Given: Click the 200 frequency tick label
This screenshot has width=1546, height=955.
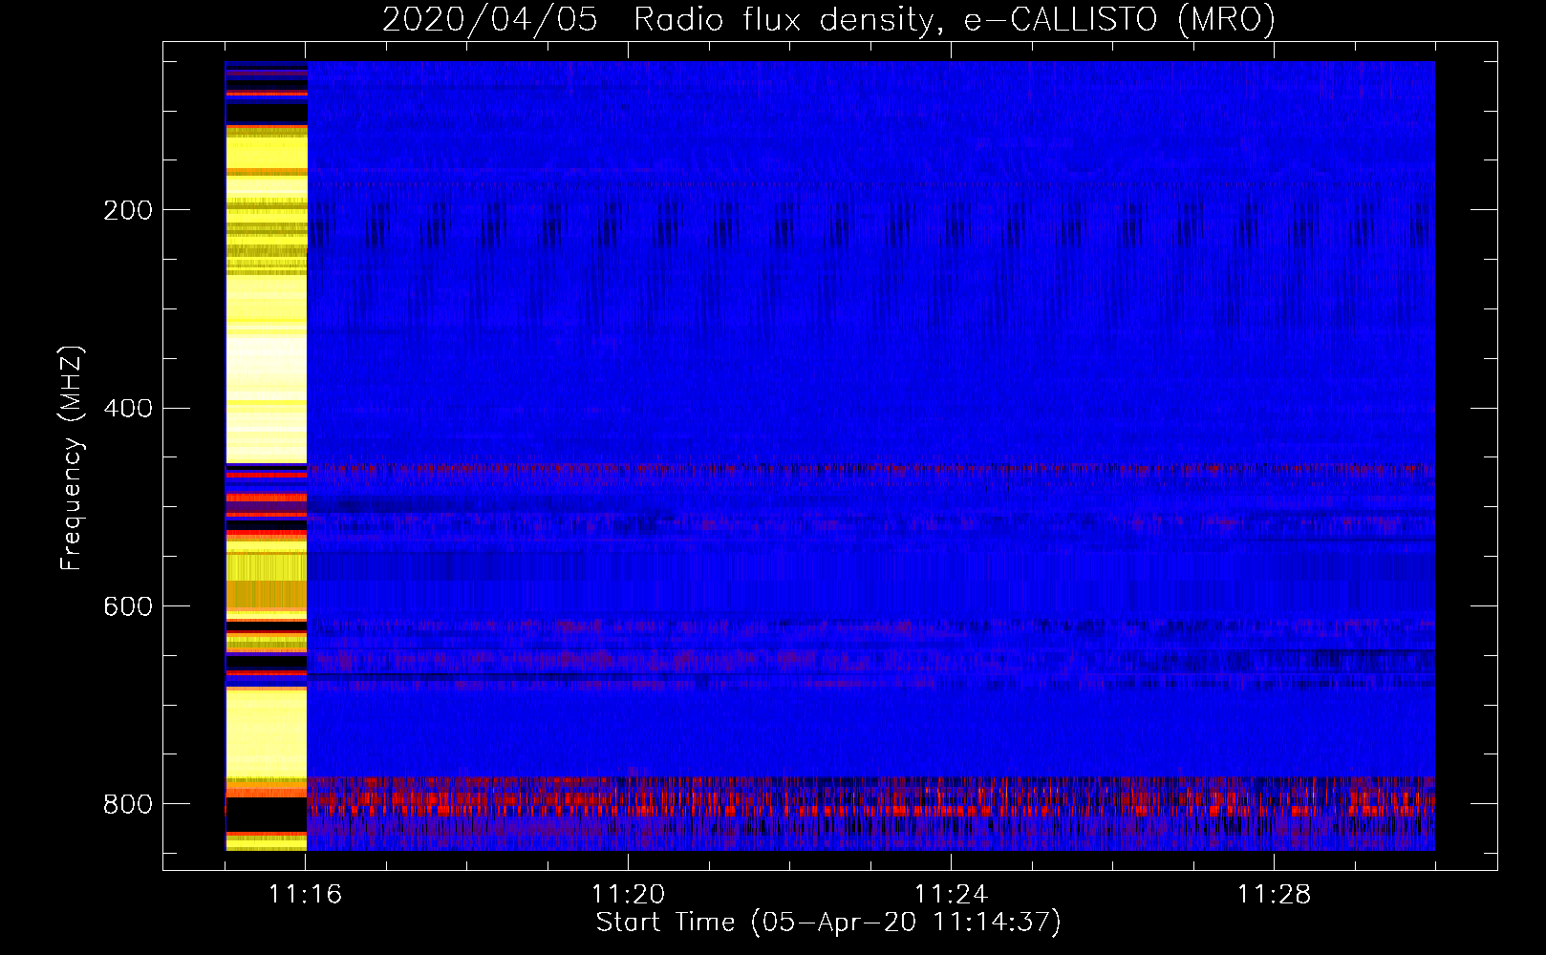Looking at the screenshot, I should 128,210.
